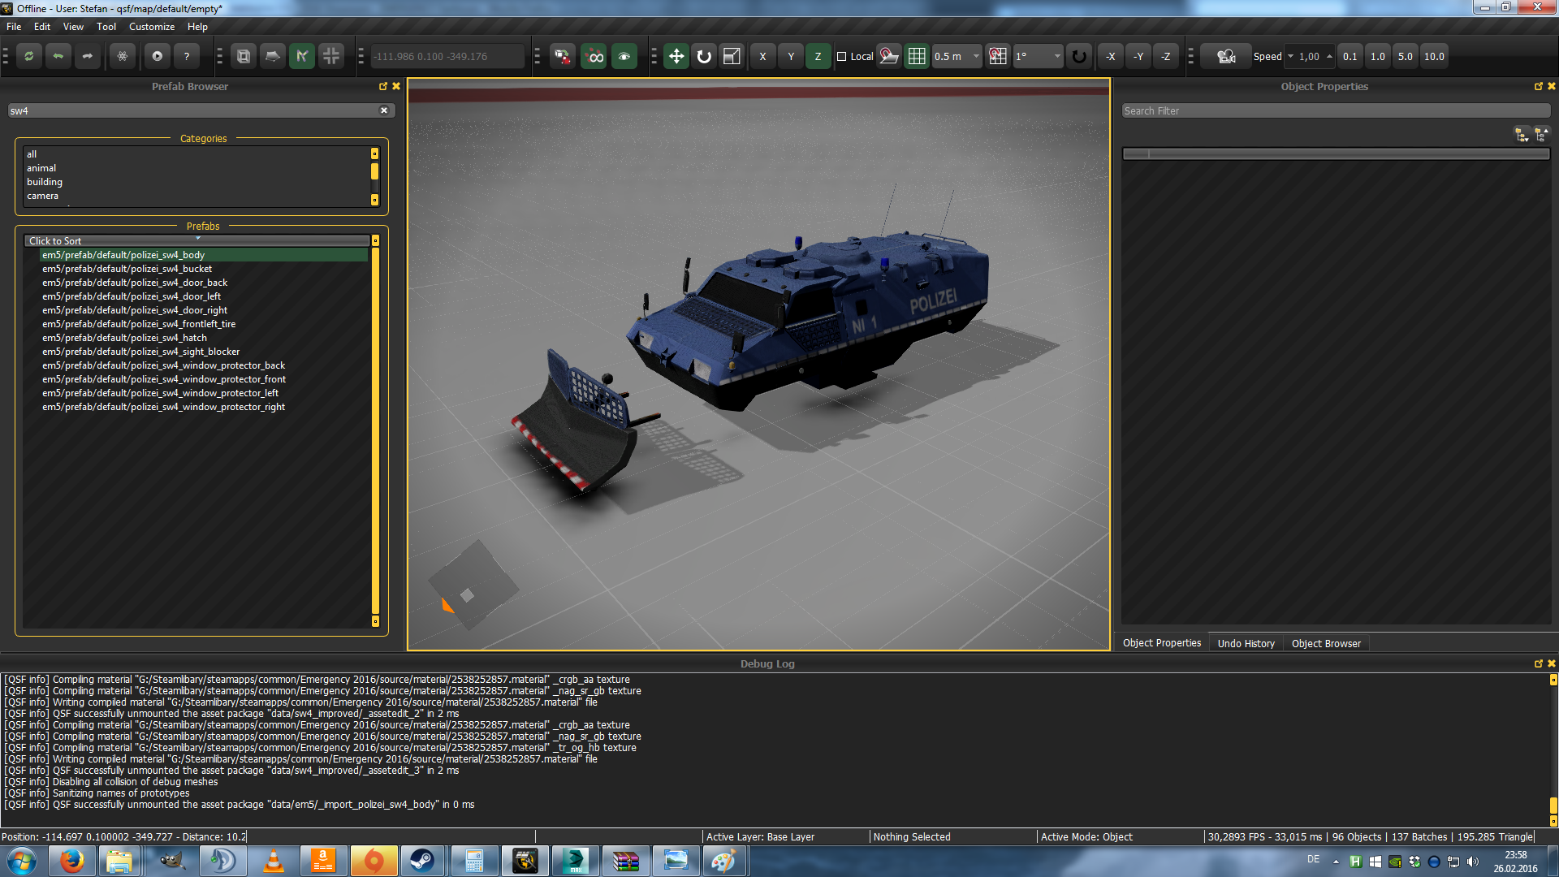Click the Prefabs list scrollbar
This screenshot has height=877, width=1559.
[x=375, y=430]
